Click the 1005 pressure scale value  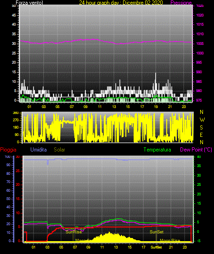[x=200, y=43]
